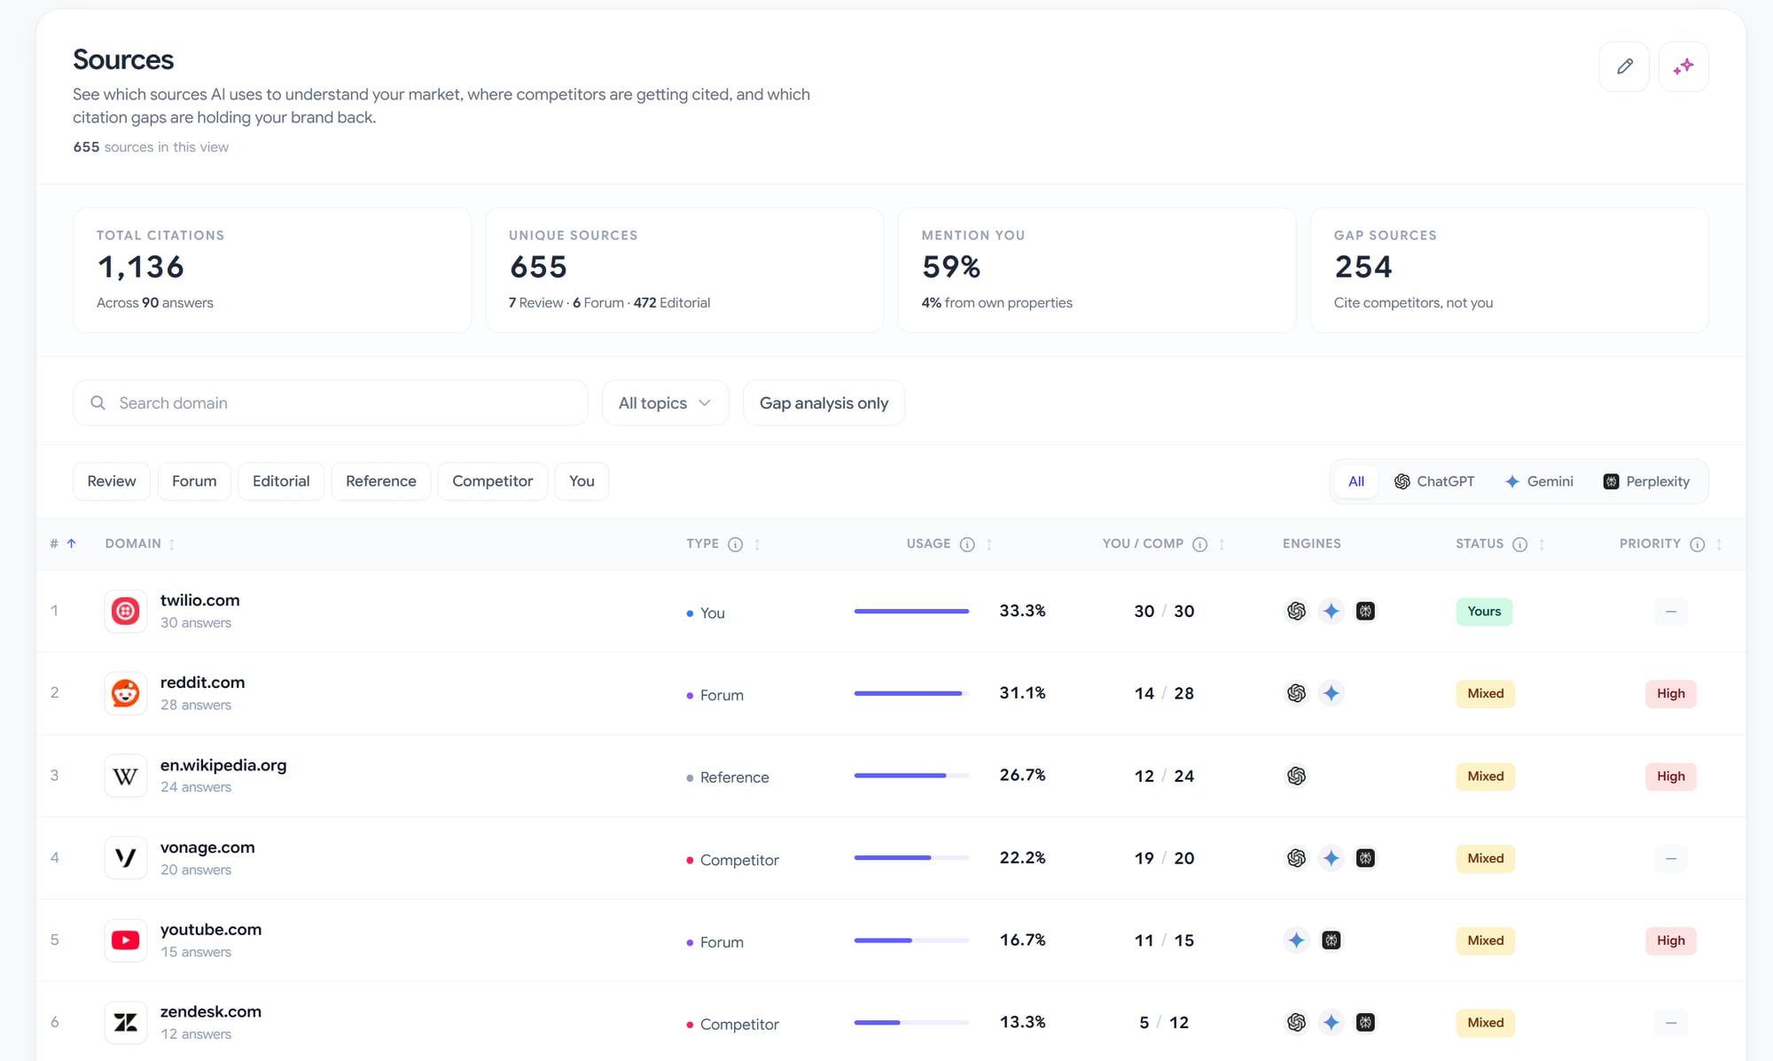This screenshot has height=1061, width=1773.
Task: Sort by PRIORITY column arrows
Action: click(x=1719, y=544)
